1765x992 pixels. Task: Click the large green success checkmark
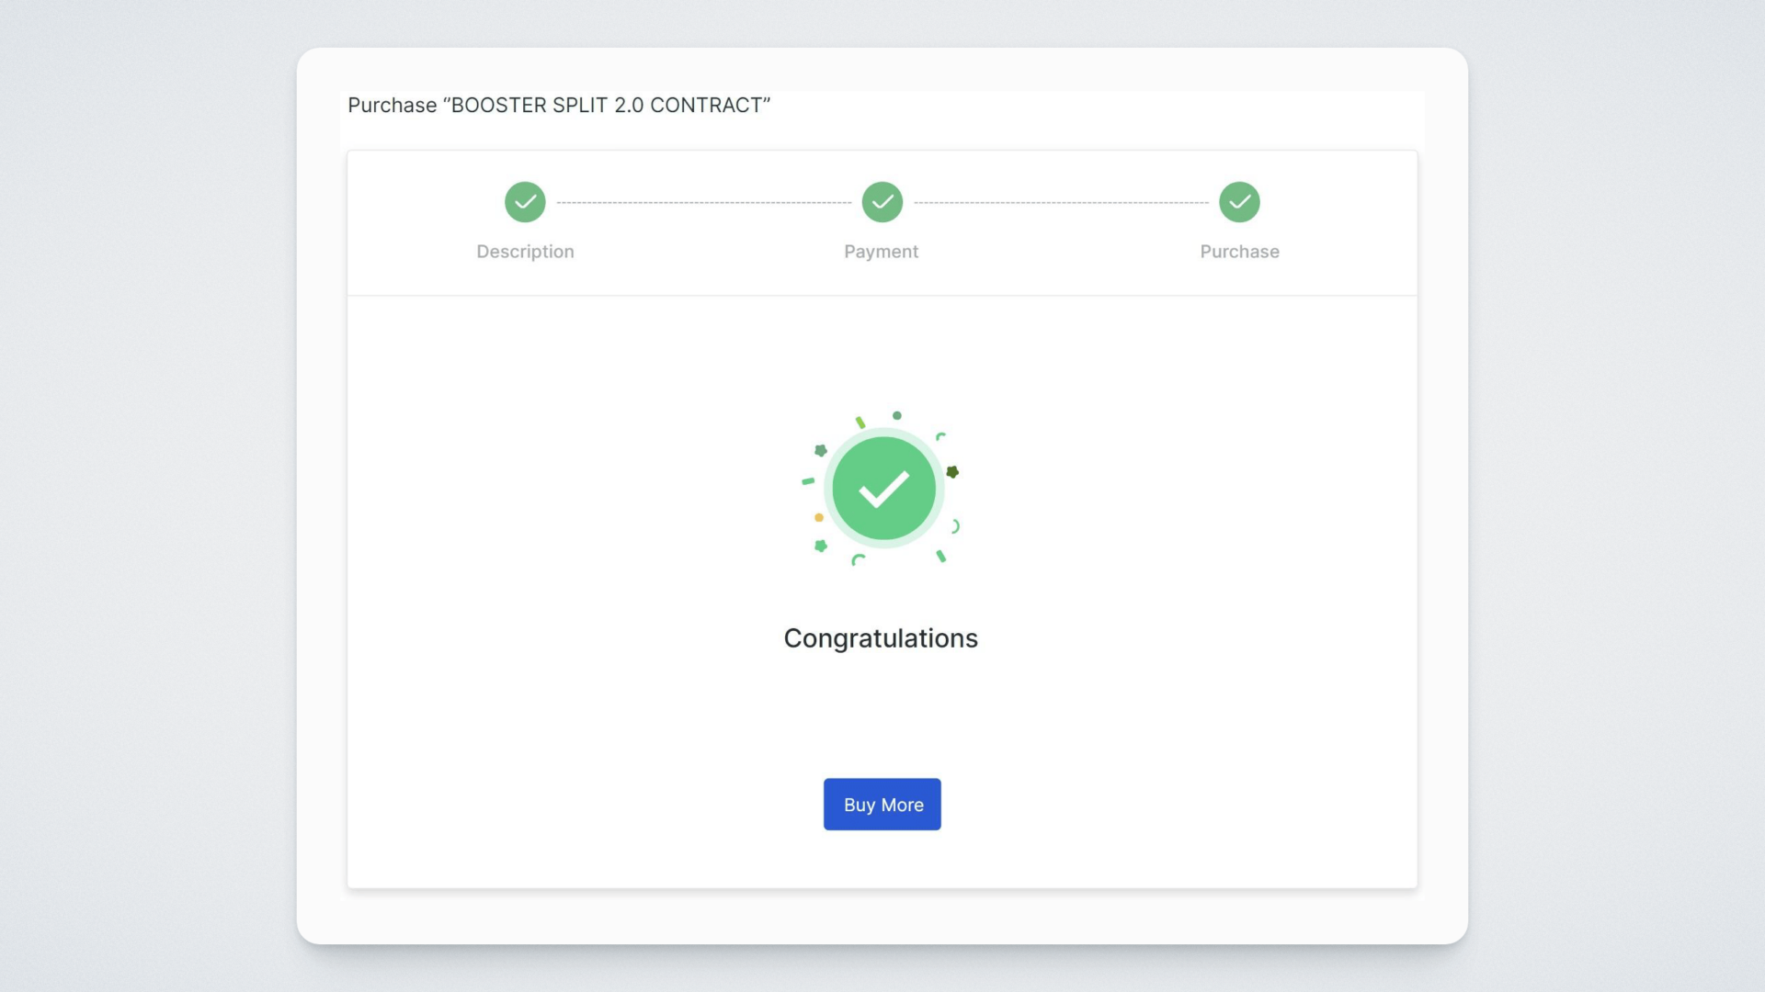[x=883, y=489]
